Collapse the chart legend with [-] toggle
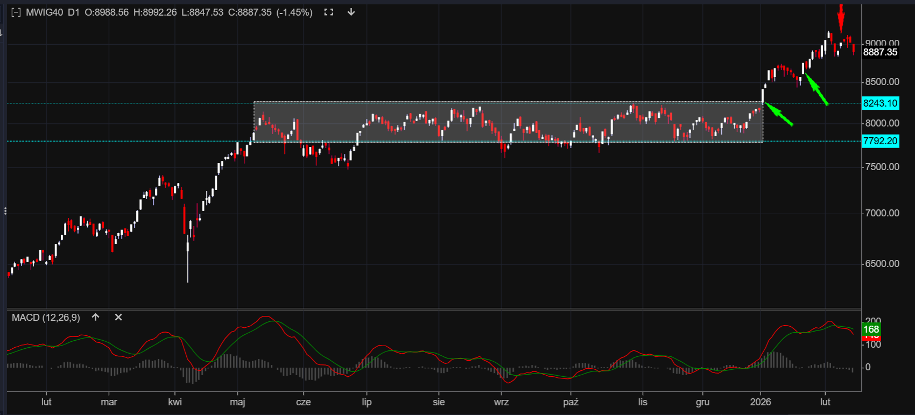915x415 pixels. coord(16,12)
